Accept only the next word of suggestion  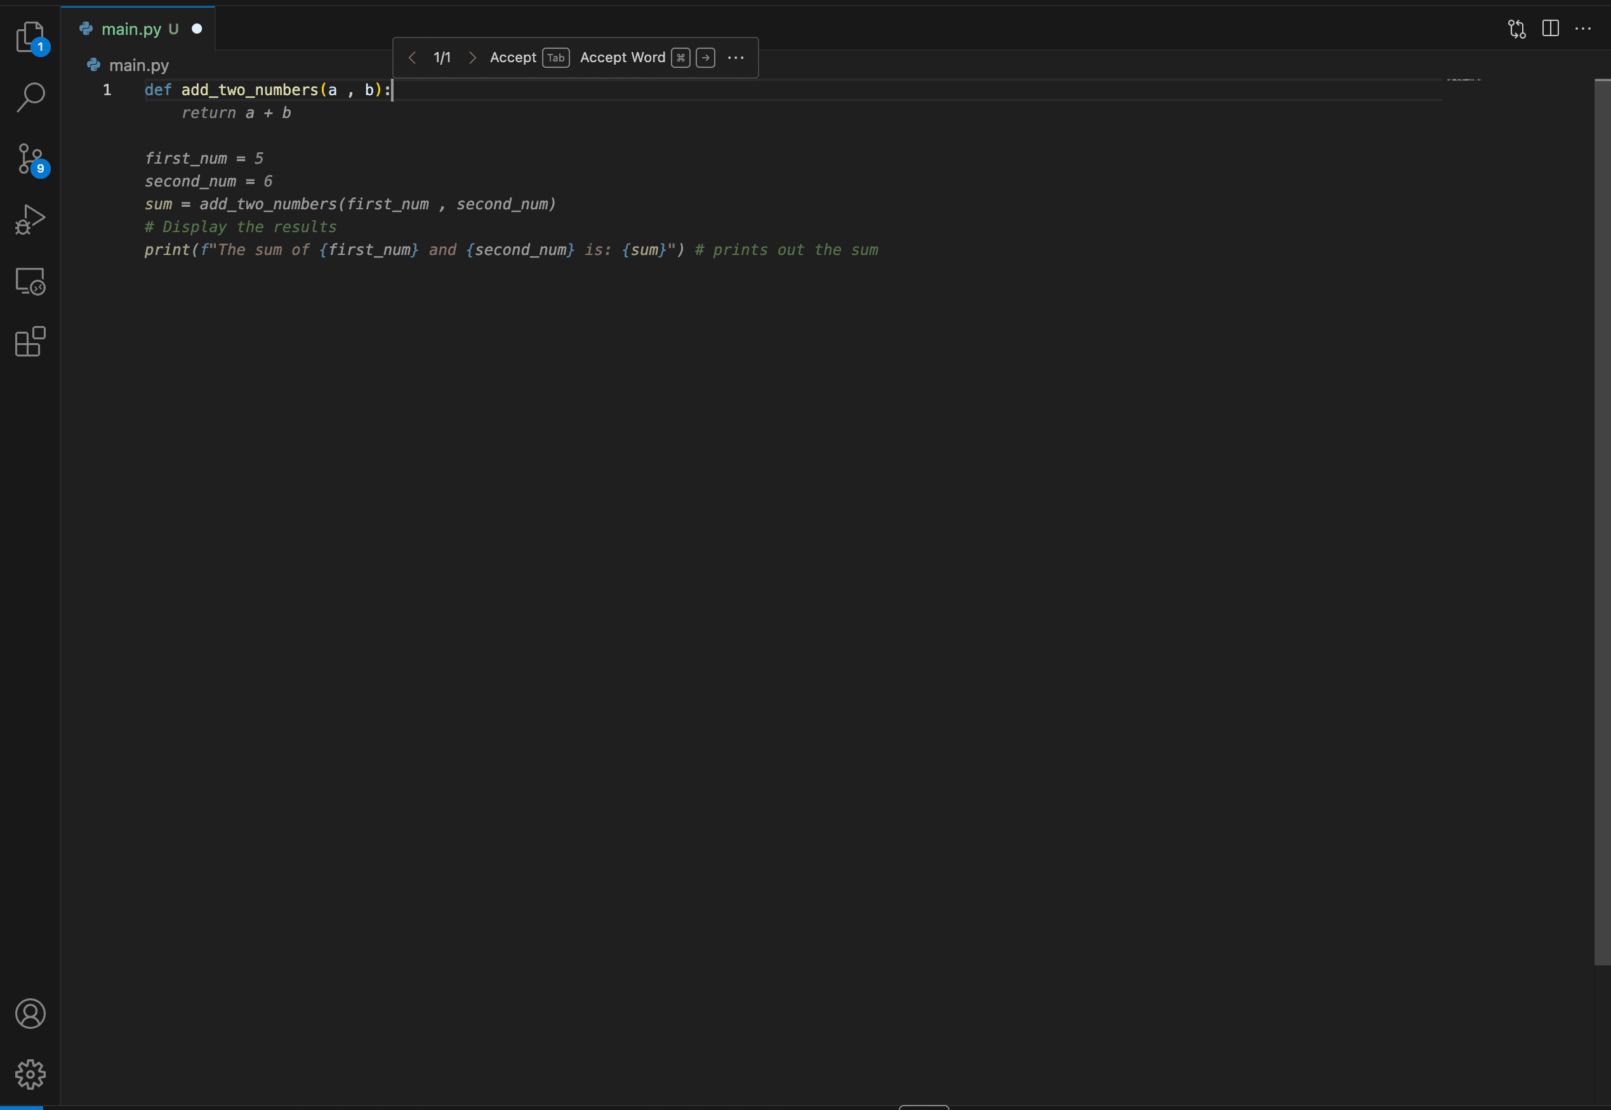pyautogui.click(x=622, y=57)
